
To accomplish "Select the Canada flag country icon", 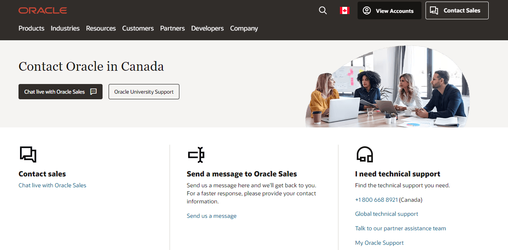I will coord(345,10).
